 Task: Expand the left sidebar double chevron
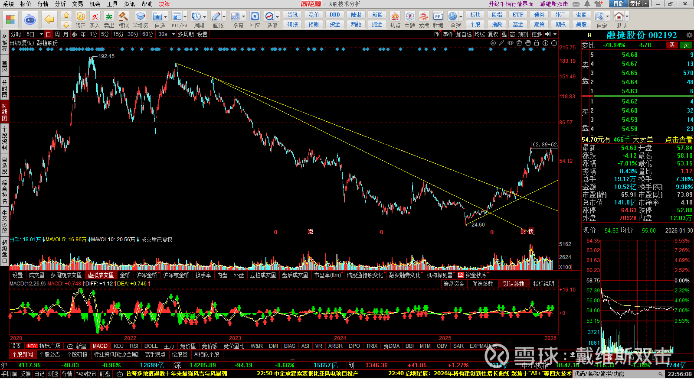click(4, 36)
